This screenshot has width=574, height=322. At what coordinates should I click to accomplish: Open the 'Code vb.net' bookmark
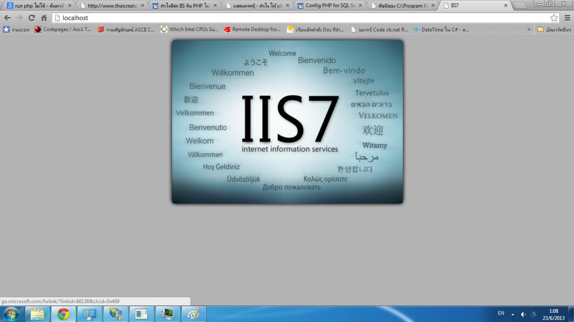point(379,29)
